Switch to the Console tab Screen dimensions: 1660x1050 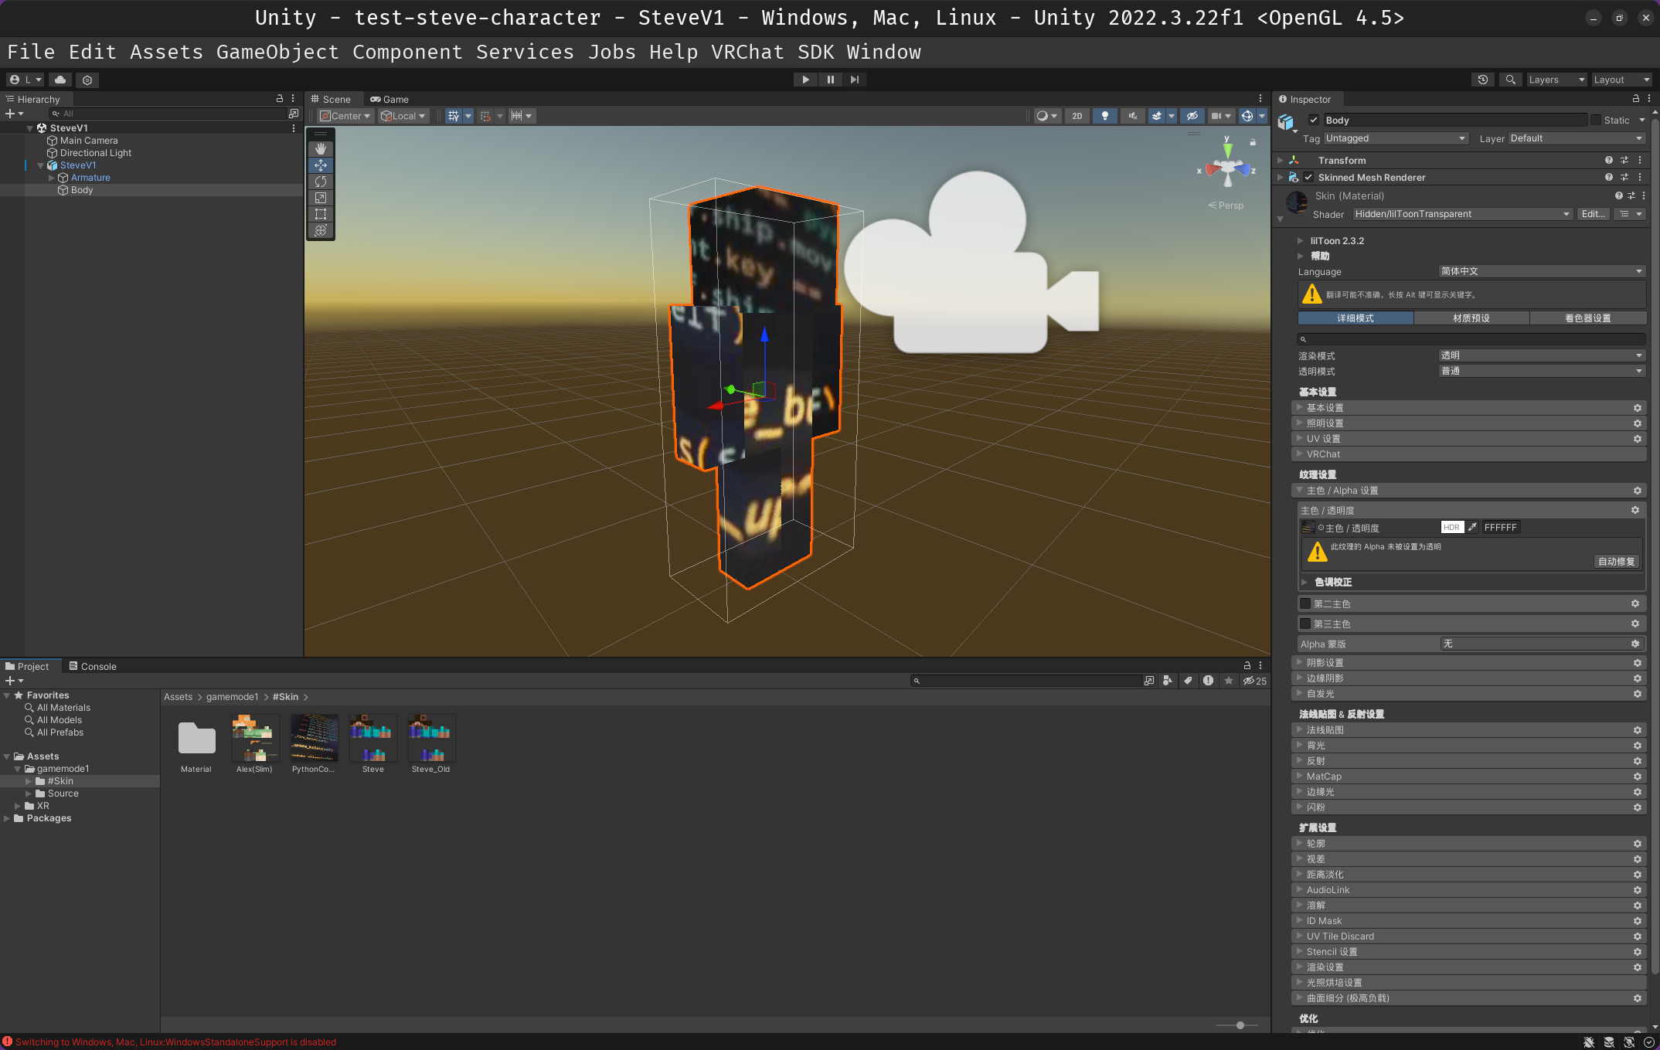93,666
